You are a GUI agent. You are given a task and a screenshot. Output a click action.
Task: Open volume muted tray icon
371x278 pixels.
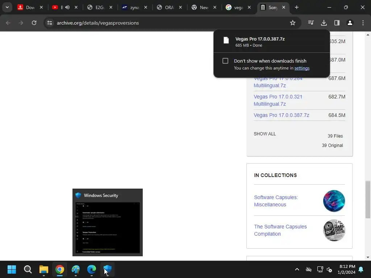tap(329, 269)
